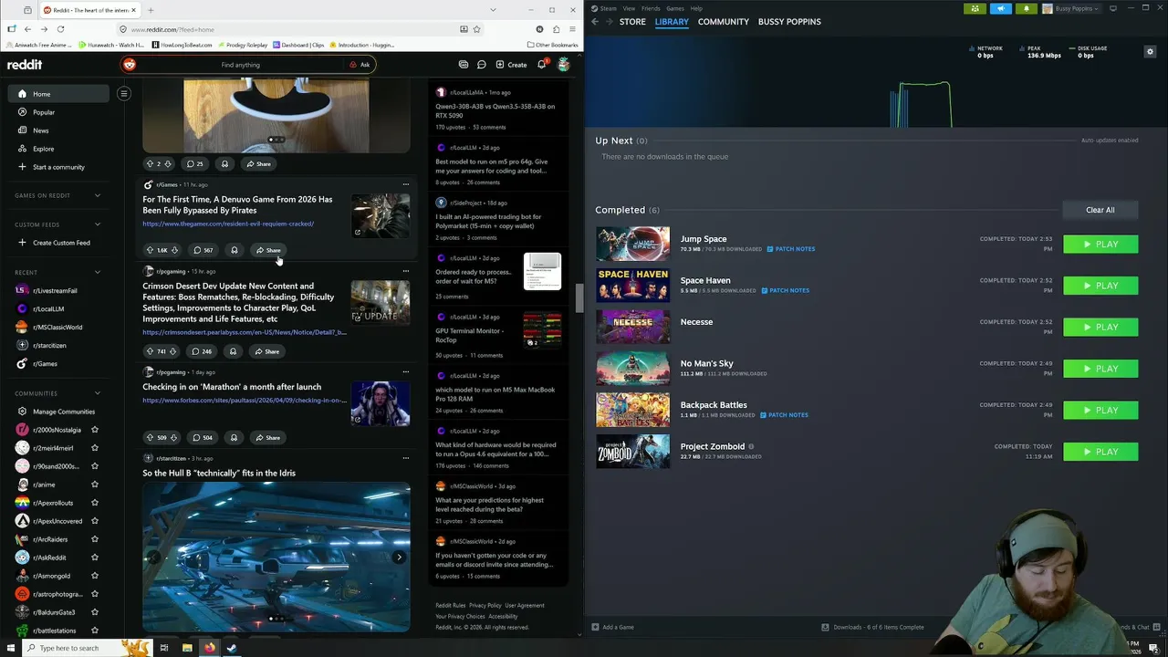The height and width of the screenshot is (657, 1168).
Task: Collapse Games on Reddit section
Action: pyautogui.click(x=98, y=195)
